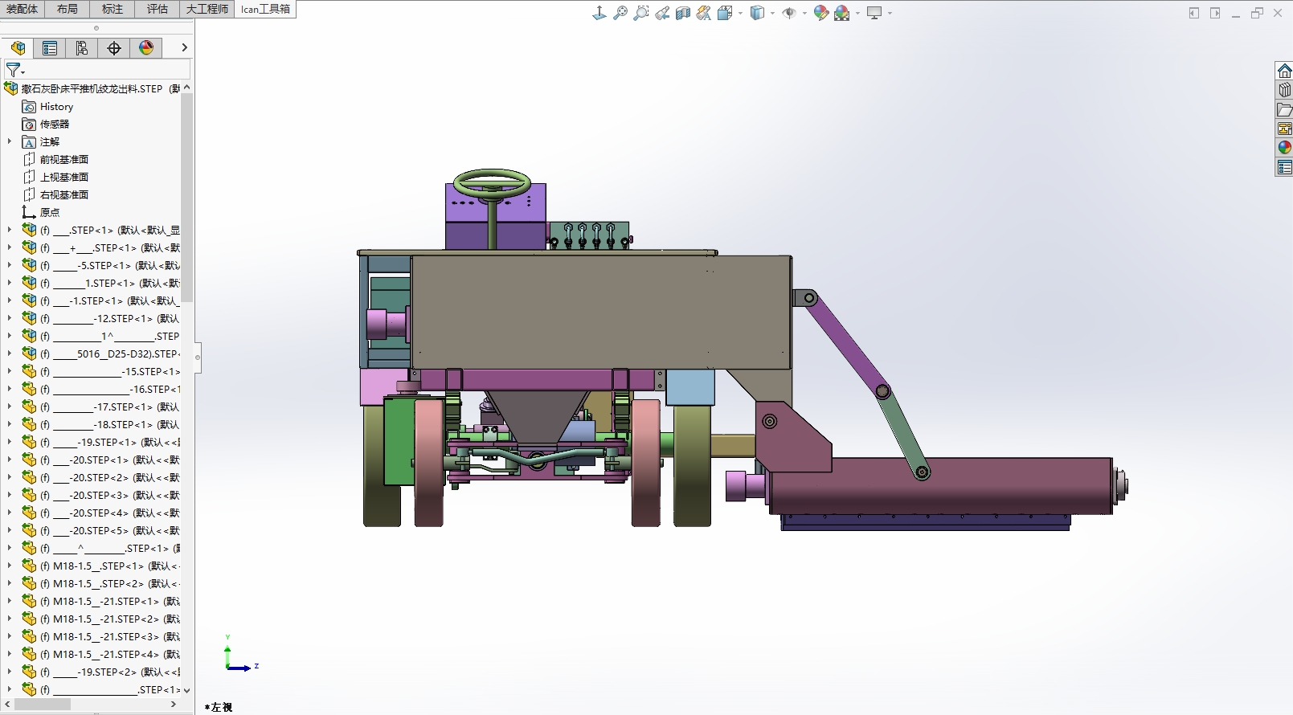Click the Normal To view orientation icon
This screenshot has width=1293, height=715.
(599, 13)
